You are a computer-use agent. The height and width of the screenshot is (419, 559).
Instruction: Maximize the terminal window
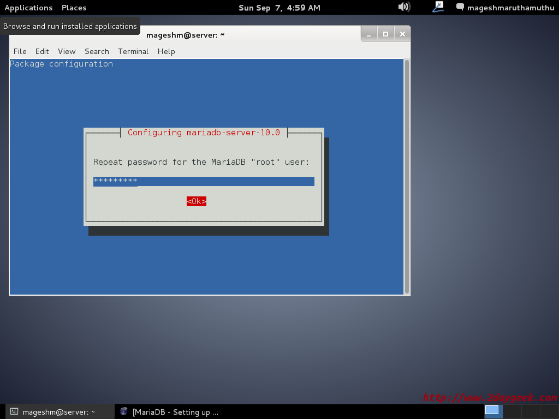(385, 34)
